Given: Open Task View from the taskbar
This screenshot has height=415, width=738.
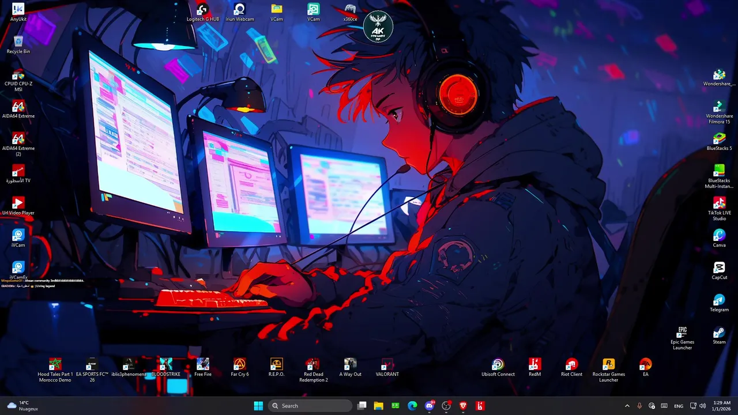Looking at the screenshot, I should 362,406.
